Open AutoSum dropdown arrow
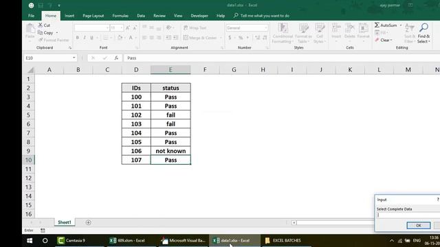The width and height of the screenshot is (440, 247). click(401, 25)
